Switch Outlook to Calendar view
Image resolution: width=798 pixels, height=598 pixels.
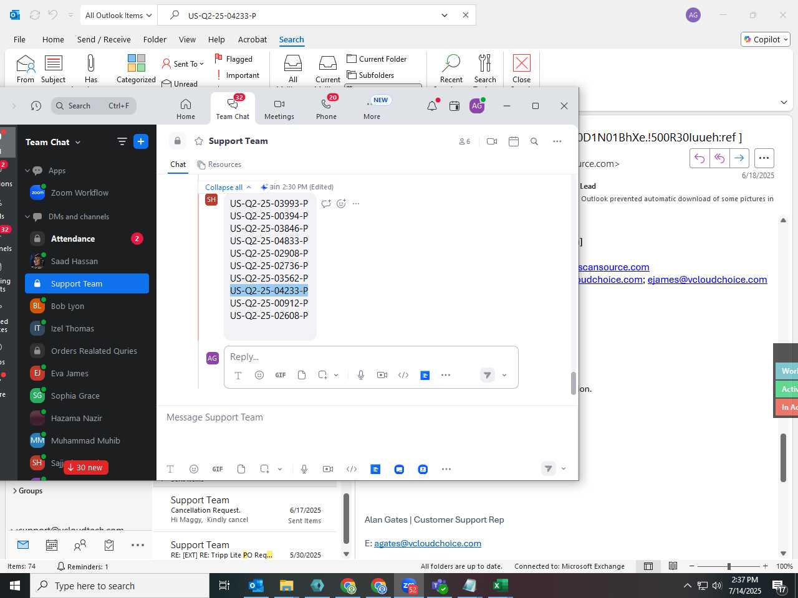coord(52,545)
